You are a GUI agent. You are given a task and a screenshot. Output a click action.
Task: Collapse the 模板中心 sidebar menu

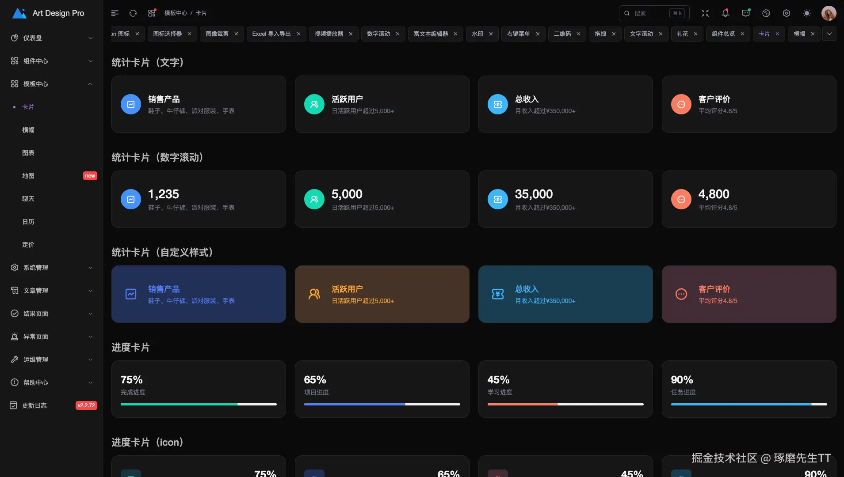[52, 84]
